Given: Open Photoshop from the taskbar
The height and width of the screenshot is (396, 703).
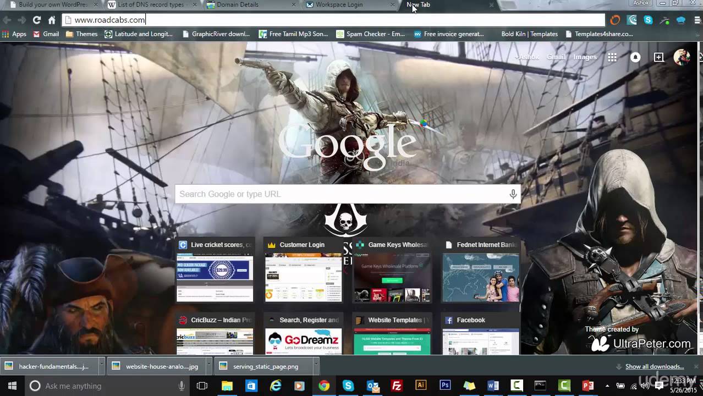Looking at the screenshot, I should coord(445,386).
